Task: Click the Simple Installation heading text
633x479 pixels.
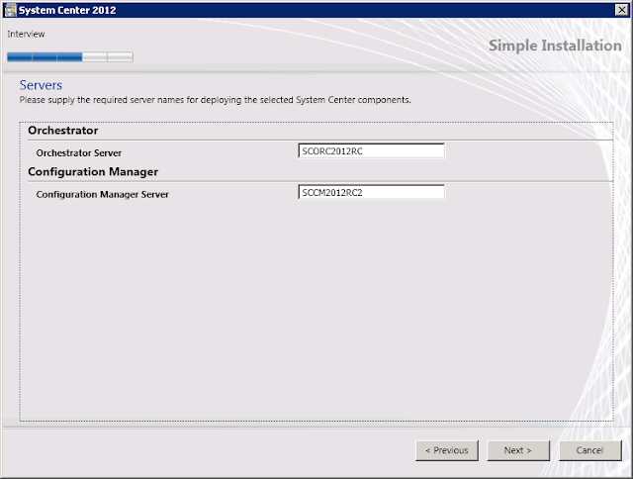Action: click(555, 46)
